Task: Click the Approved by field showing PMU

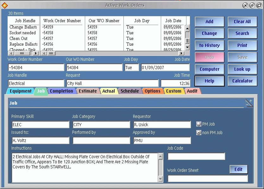Action: [162, 140]
